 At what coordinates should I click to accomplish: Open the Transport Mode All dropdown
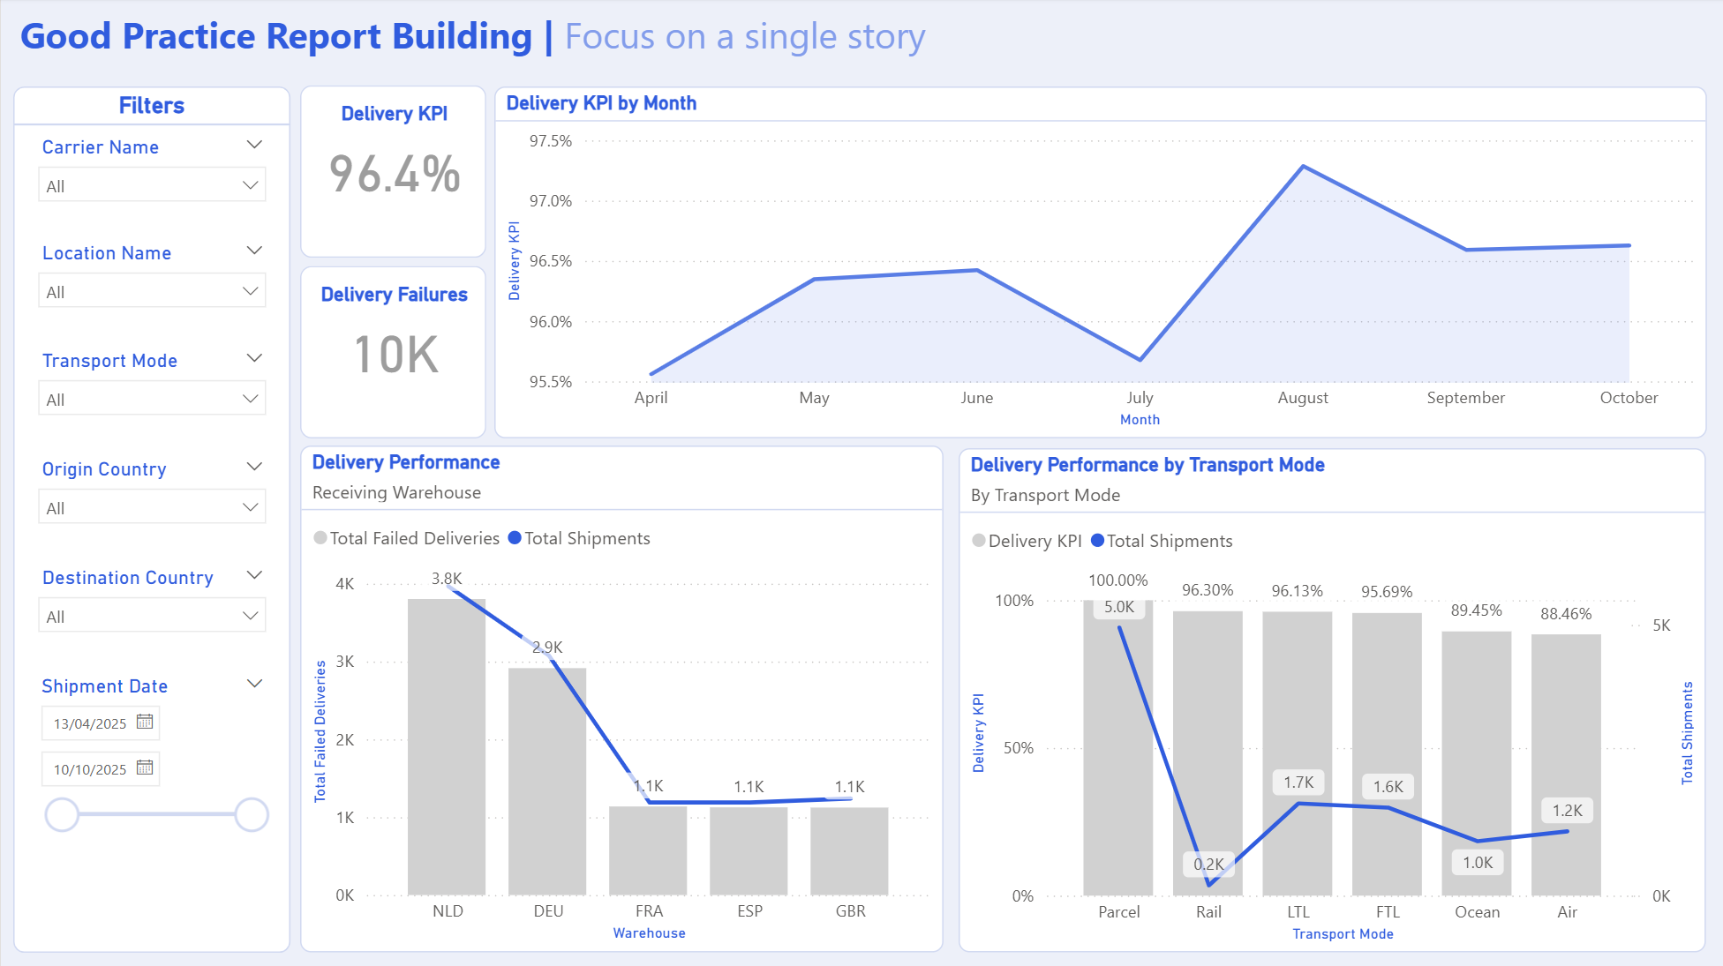(x=152, y=399)
